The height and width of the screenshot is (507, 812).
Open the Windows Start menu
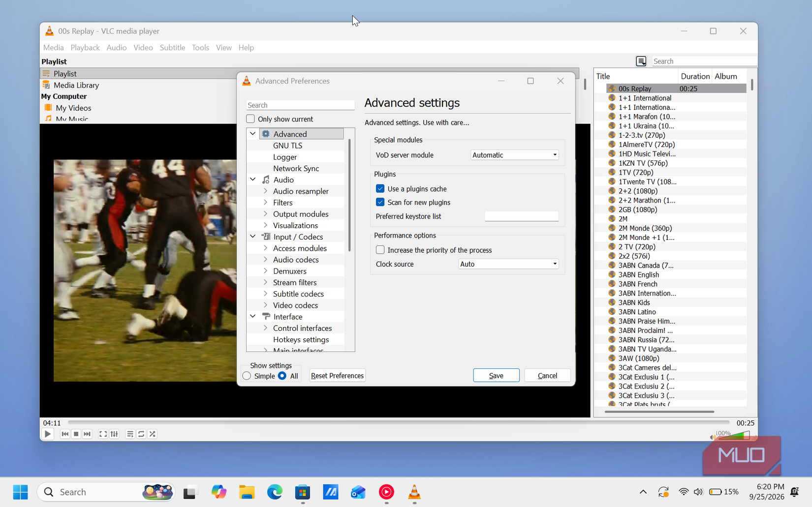(20, 492)
